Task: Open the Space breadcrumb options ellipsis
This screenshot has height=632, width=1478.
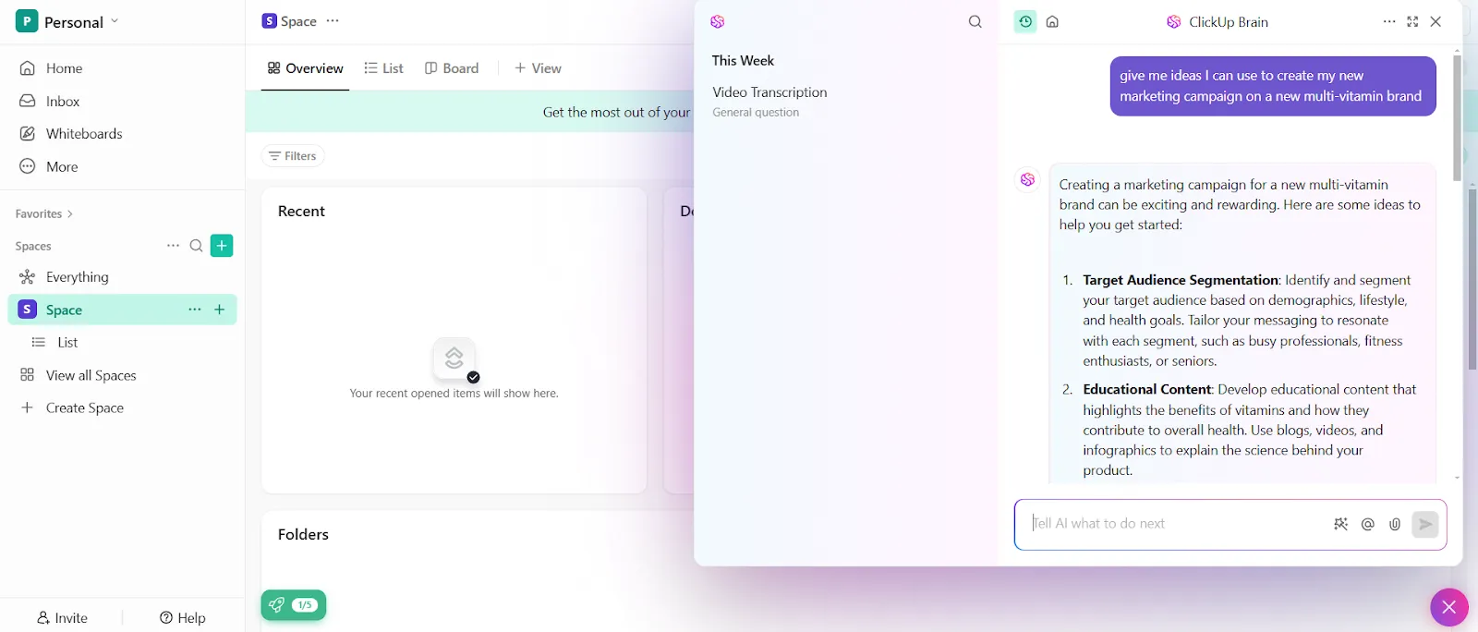Action: point(333,20)
